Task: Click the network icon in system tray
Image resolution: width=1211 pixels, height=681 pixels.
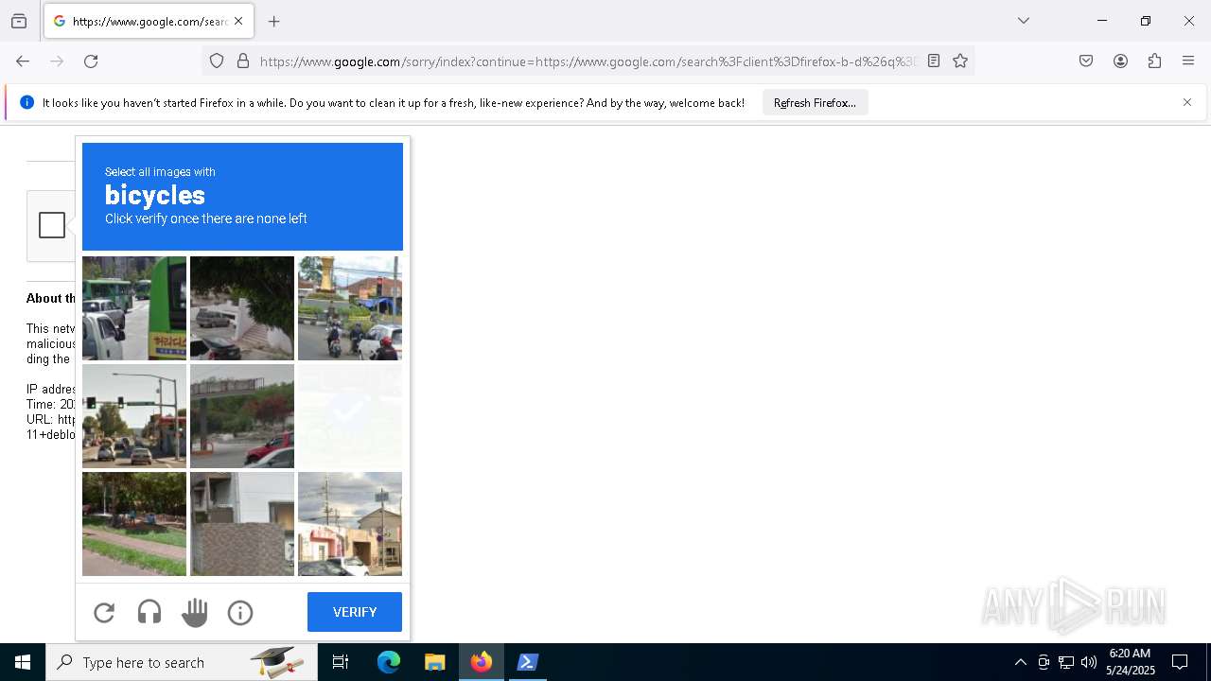Action: click(1066, 662)
